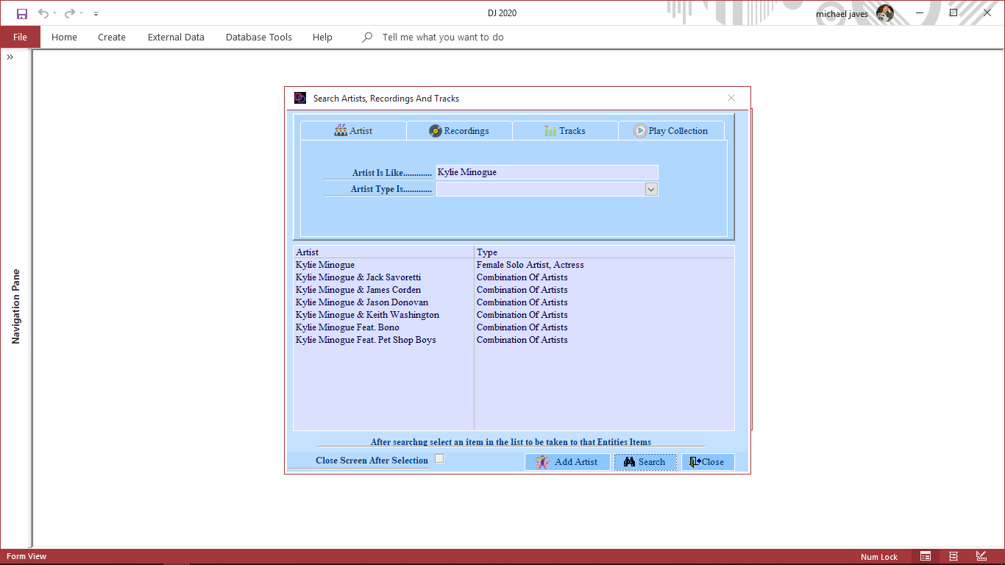Screen dimensions: 1005x565
Task: Click the Close button with door icon
Action: pyautogui.click(x=708, y=462)
